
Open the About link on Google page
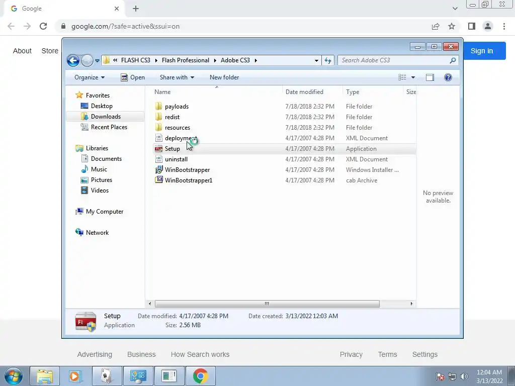(22, 51)
